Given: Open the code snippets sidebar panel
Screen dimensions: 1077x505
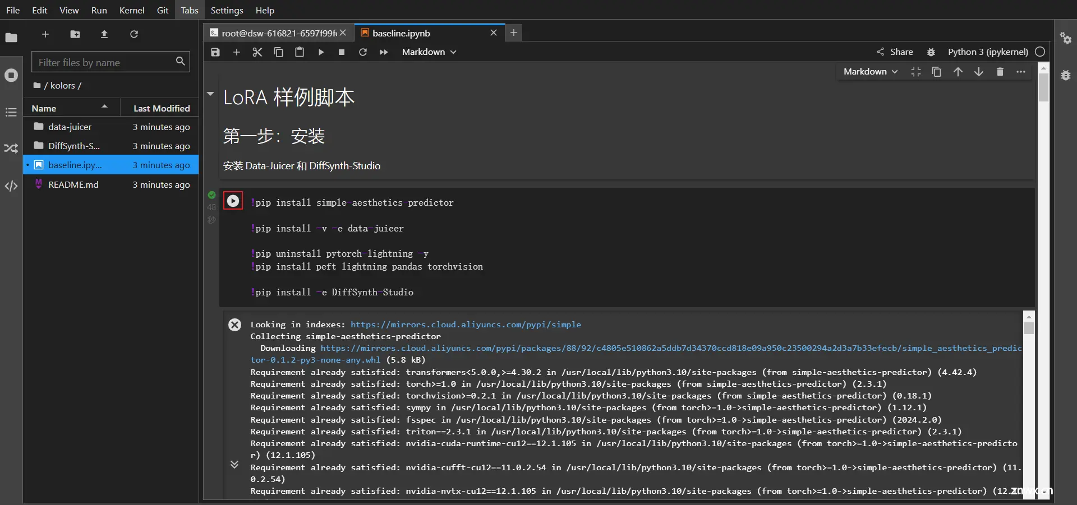Looking at the screenshot, I should pos(11,186).
